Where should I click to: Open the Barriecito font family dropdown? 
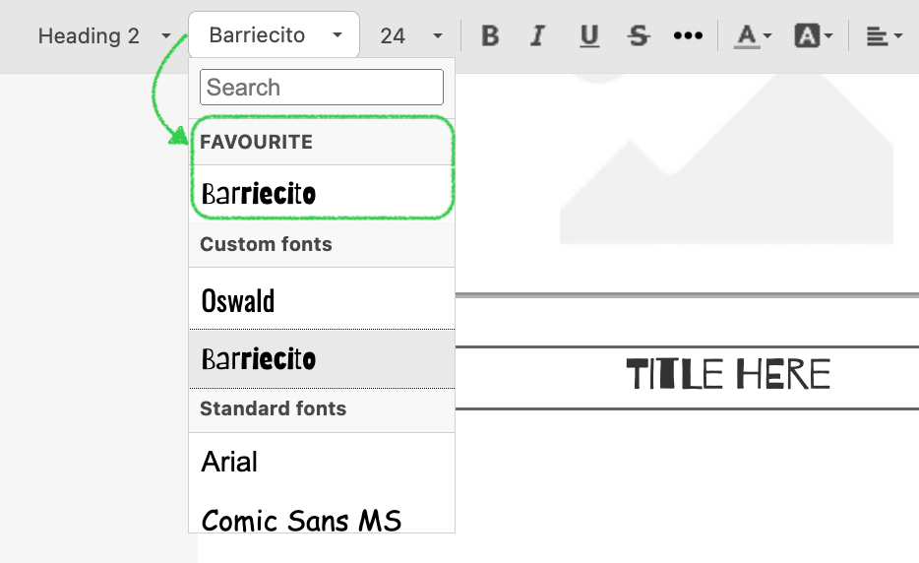[275, 35]
